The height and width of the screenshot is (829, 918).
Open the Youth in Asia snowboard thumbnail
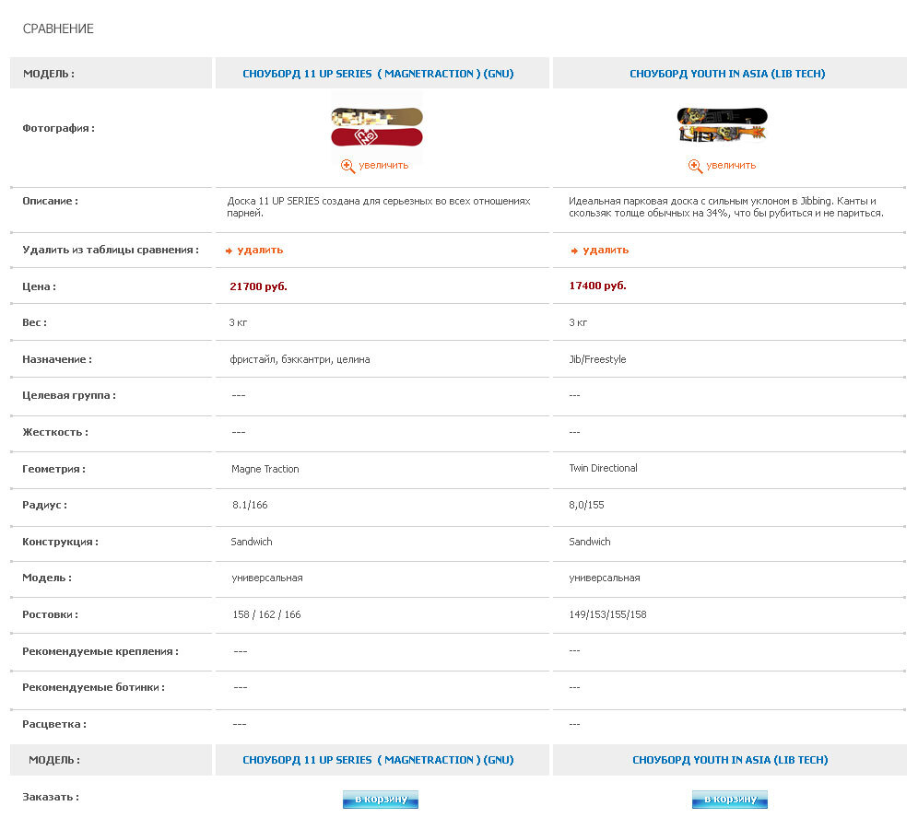[722, 124]
